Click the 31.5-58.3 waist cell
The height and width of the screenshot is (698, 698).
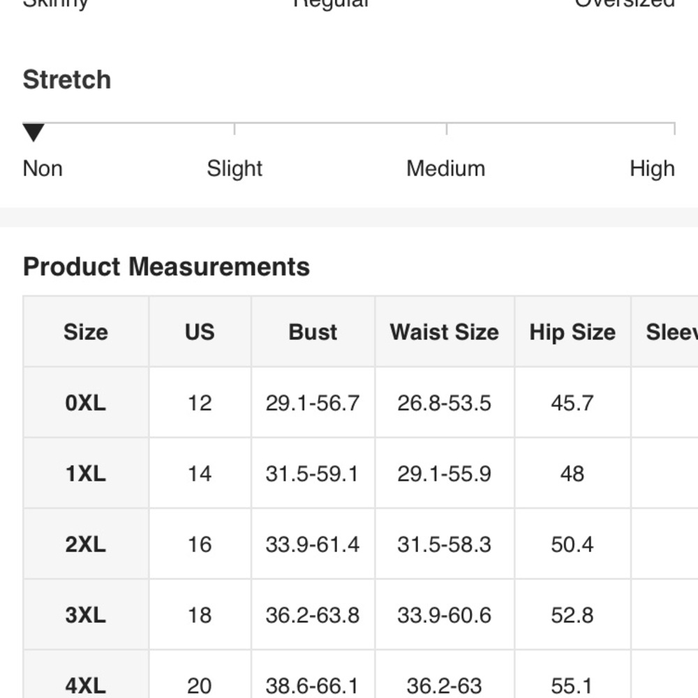coord(445,544)
